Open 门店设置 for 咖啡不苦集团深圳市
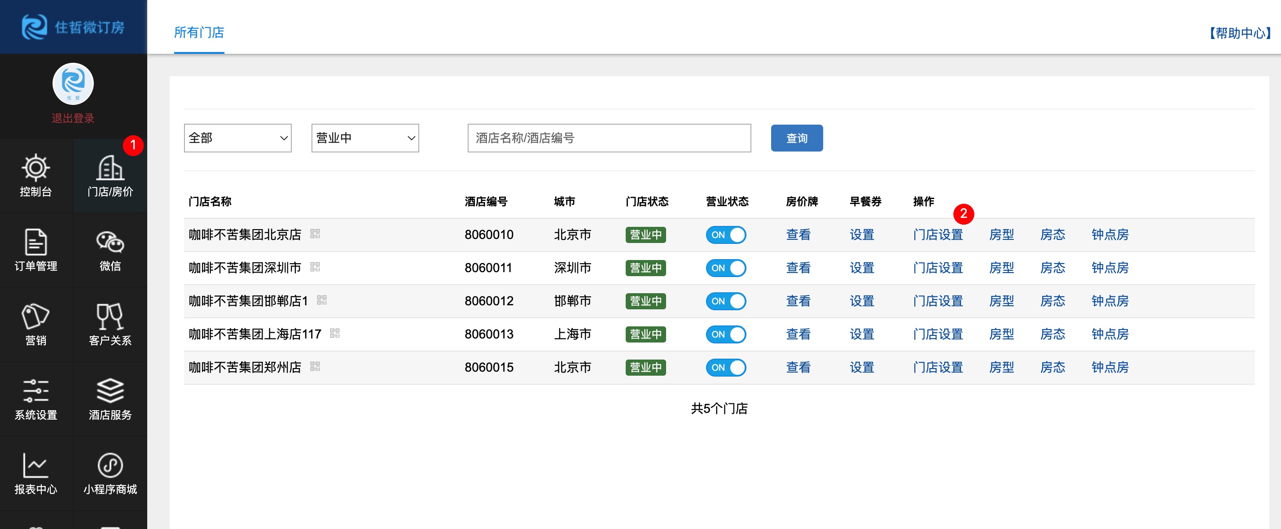This screenshot has width=1281, height=529. (x=938, y=268)
